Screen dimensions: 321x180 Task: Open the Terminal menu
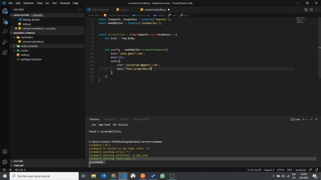click(x=65, y=3)
